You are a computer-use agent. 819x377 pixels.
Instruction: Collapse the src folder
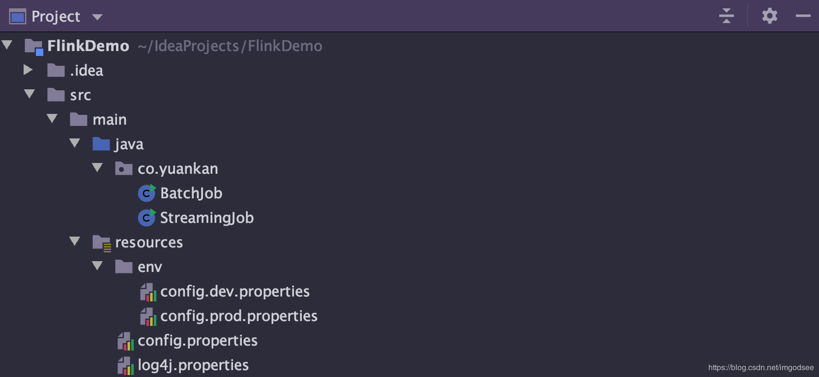pos(29,94)
